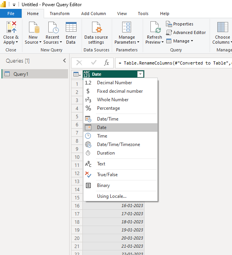This screenshot has height=255, width=232.
Task: Expand the Refresh Preview dropdown arrow
Action: [x=162, y=42]
